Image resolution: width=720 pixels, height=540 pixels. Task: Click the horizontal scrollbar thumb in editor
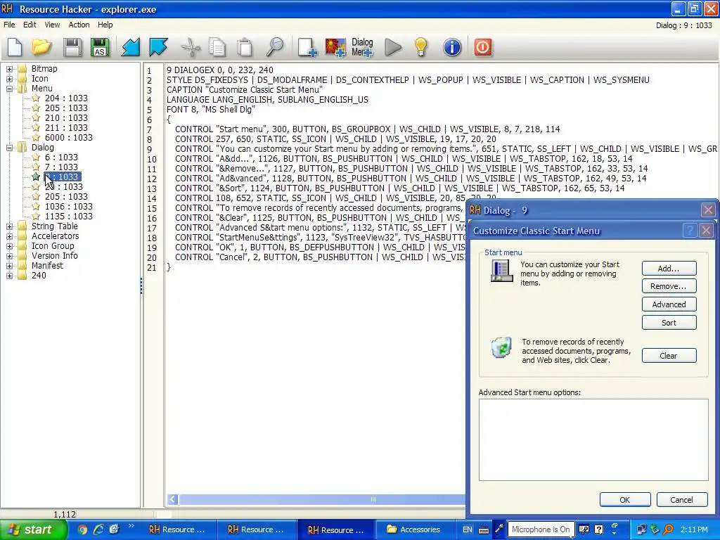click(321, 499)
